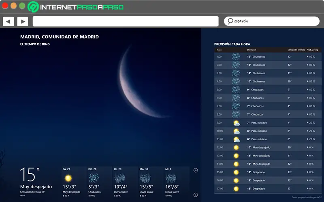Show next days with right arrow circle
The height and width of the screenshot is (202, 324).
(196, 170)
